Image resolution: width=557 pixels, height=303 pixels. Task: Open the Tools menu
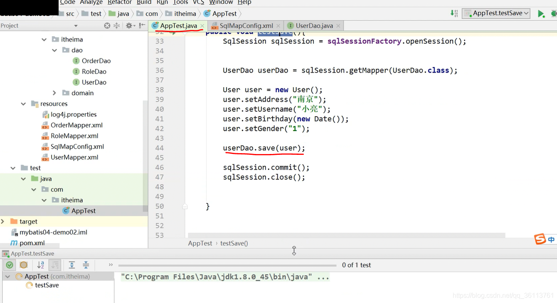pos(180,2)
